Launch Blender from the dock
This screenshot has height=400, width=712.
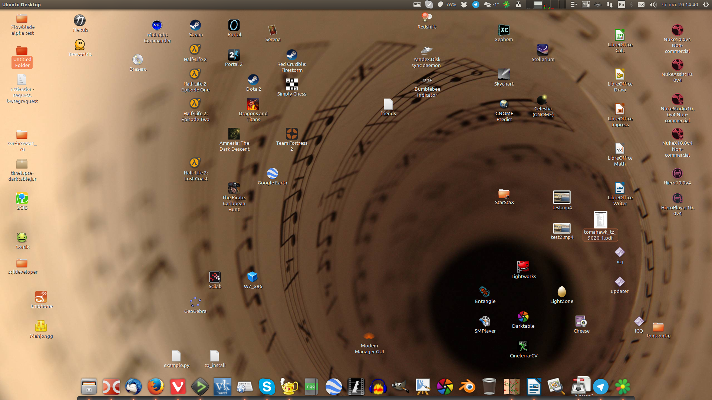(x=467, y=387)
